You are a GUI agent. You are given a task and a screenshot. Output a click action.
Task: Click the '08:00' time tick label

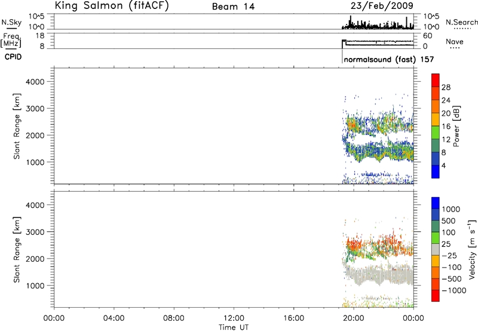coord(174,318)
